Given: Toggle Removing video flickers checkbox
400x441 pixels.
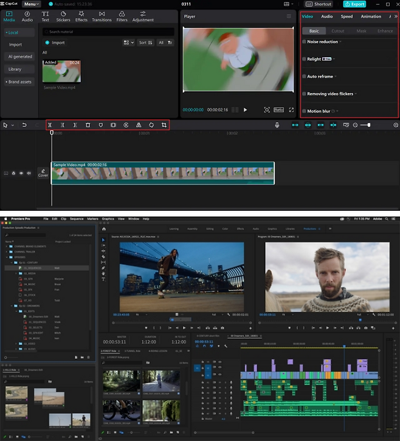Looking at the screenshot, I should [x=305, y=94].
